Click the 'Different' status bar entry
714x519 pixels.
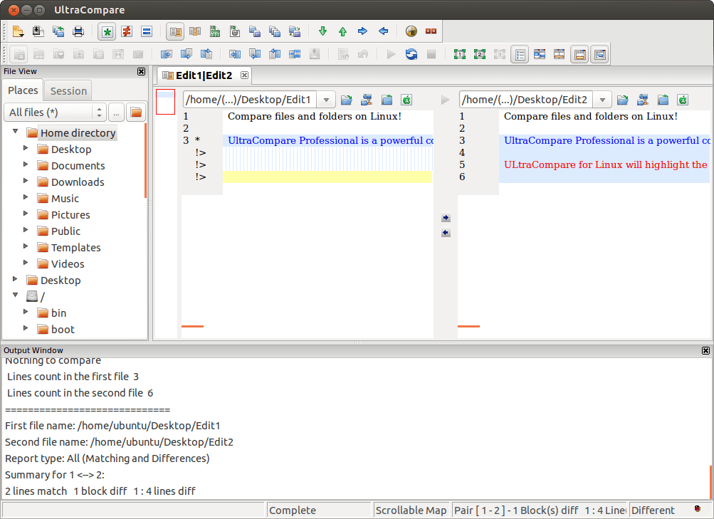click(653, 510)
